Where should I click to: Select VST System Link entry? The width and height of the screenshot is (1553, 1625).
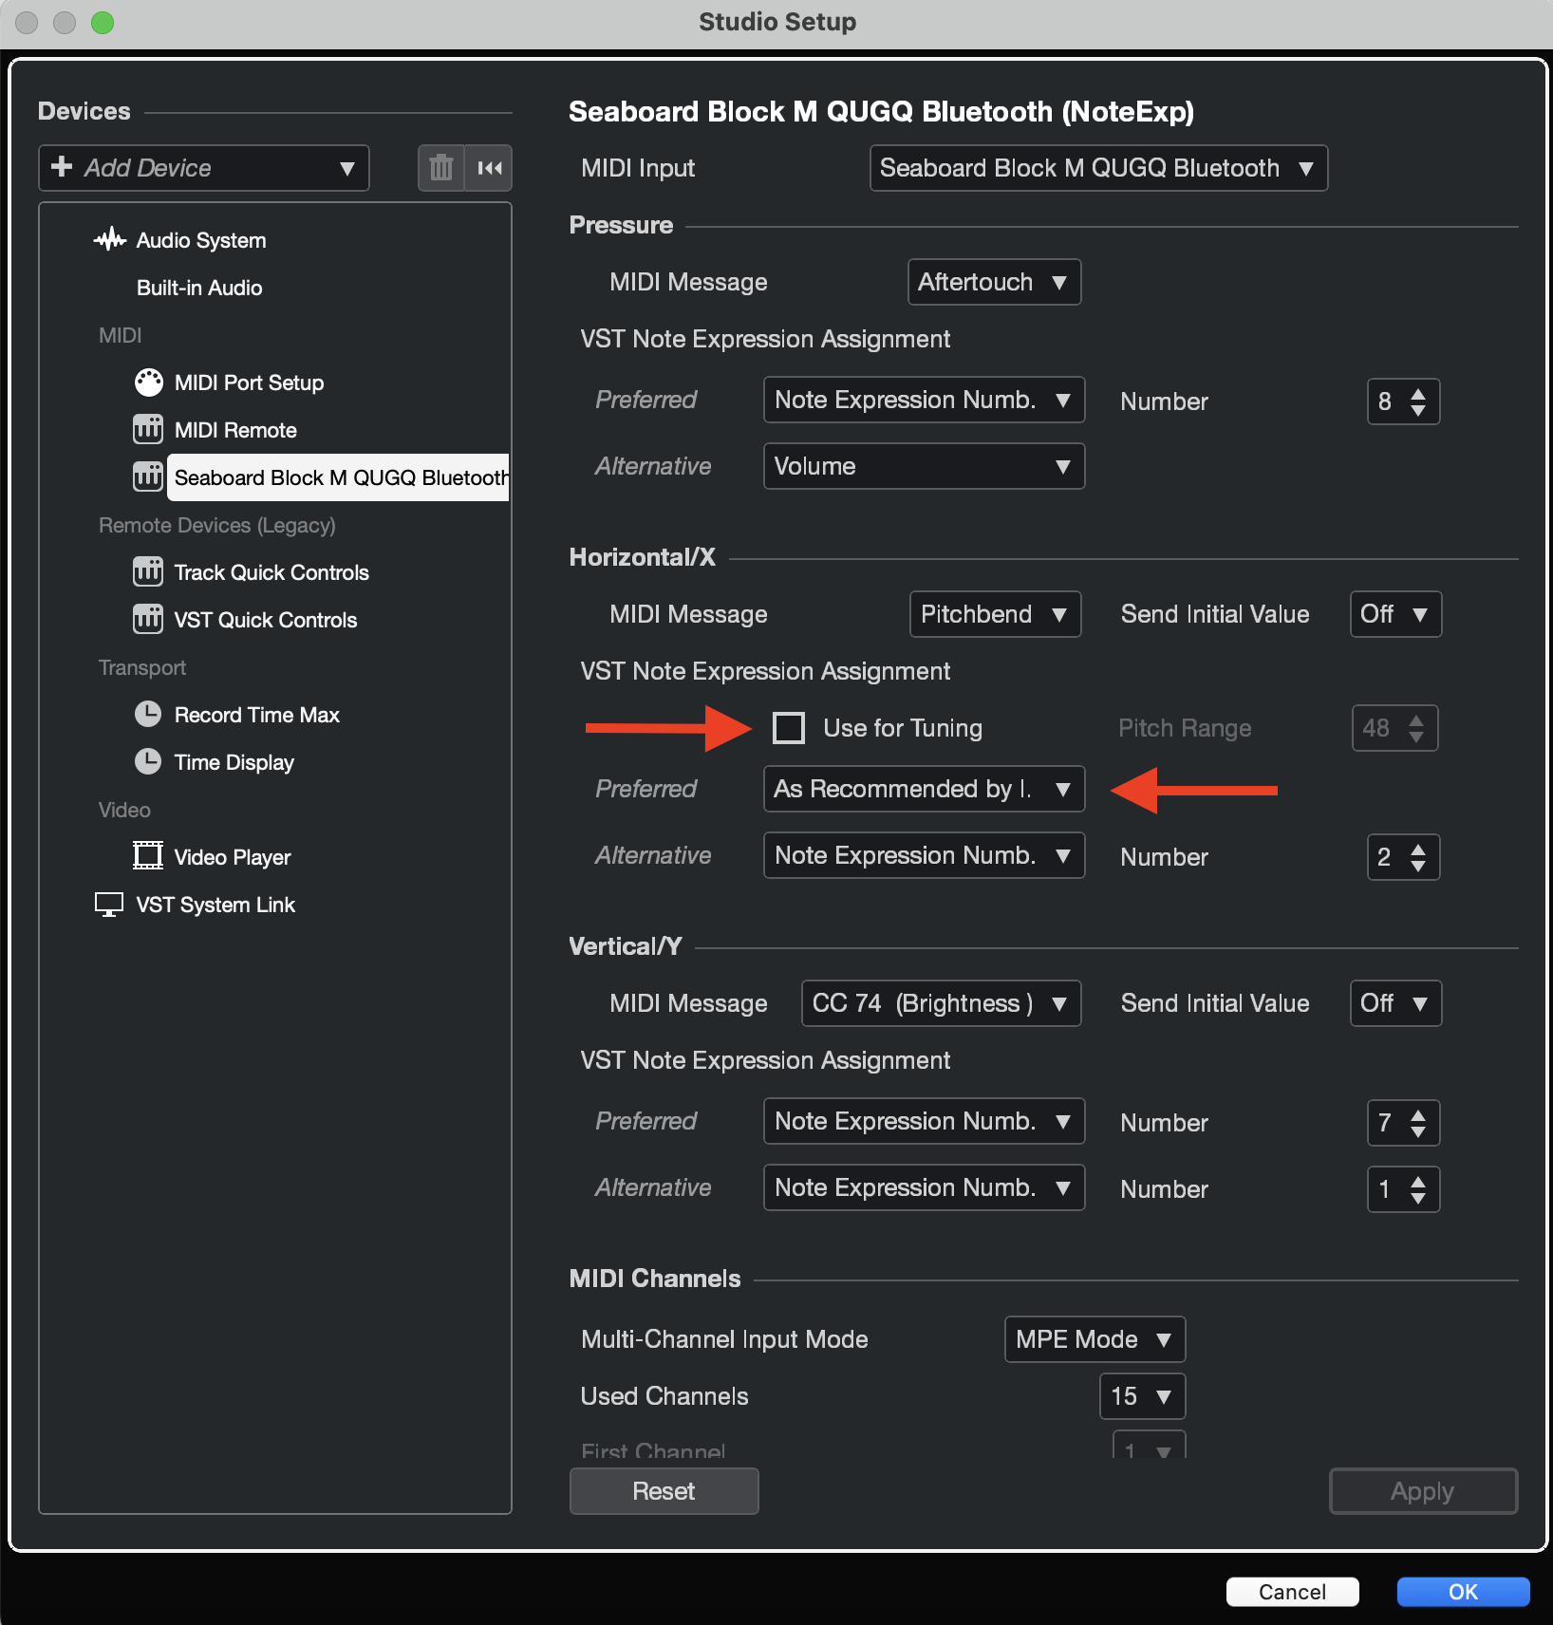coord(215,905)
